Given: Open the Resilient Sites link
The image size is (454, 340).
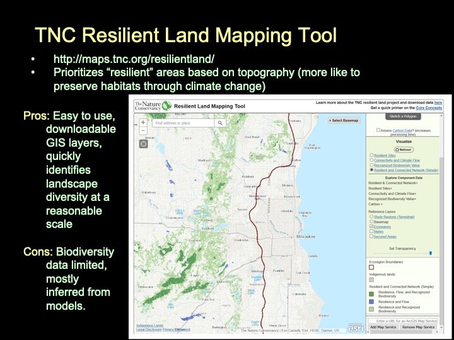Looking at the screenshot, I should tap(385, 156).
